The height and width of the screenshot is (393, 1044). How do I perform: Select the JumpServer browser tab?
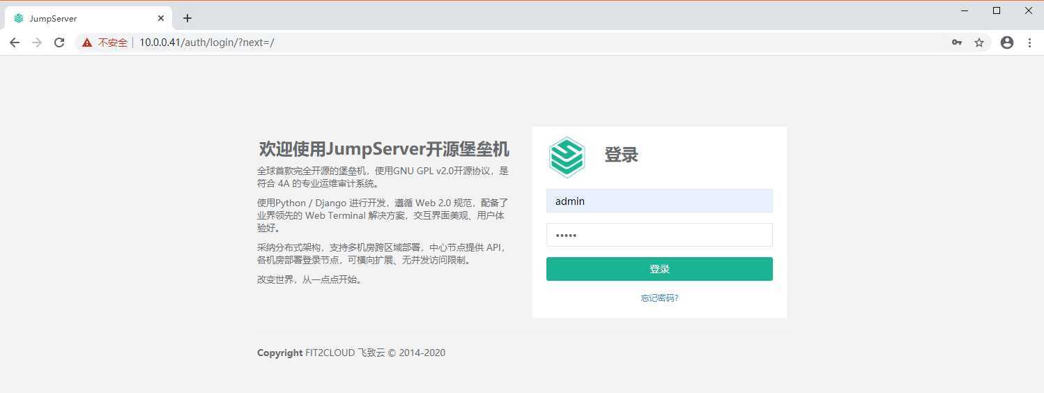(89, 18)
